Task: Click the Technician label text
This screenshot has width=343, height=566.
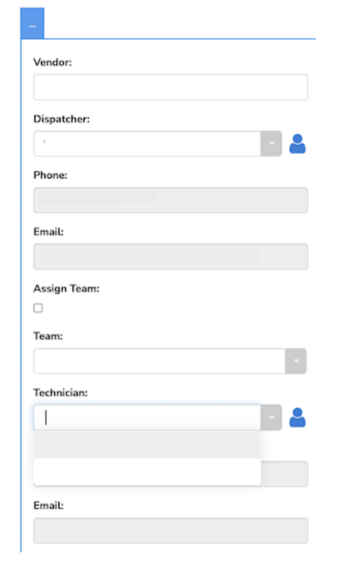Action: [x=61, y=392]
